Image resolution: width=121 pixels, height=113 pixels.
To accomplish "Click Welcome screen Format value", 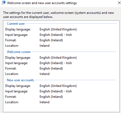I will click(51, 68).
